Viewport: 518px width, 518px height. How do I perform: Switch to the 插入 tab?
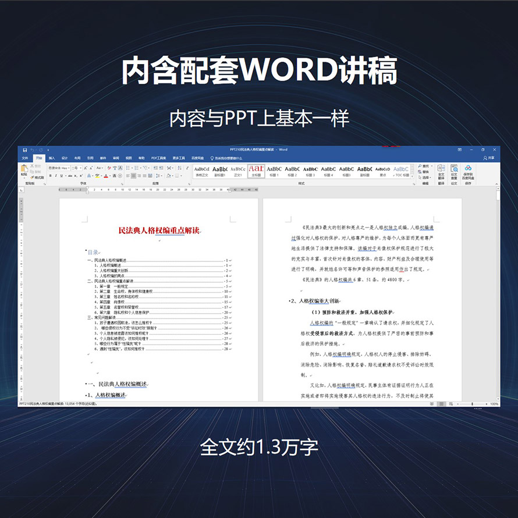coord(52,158)
